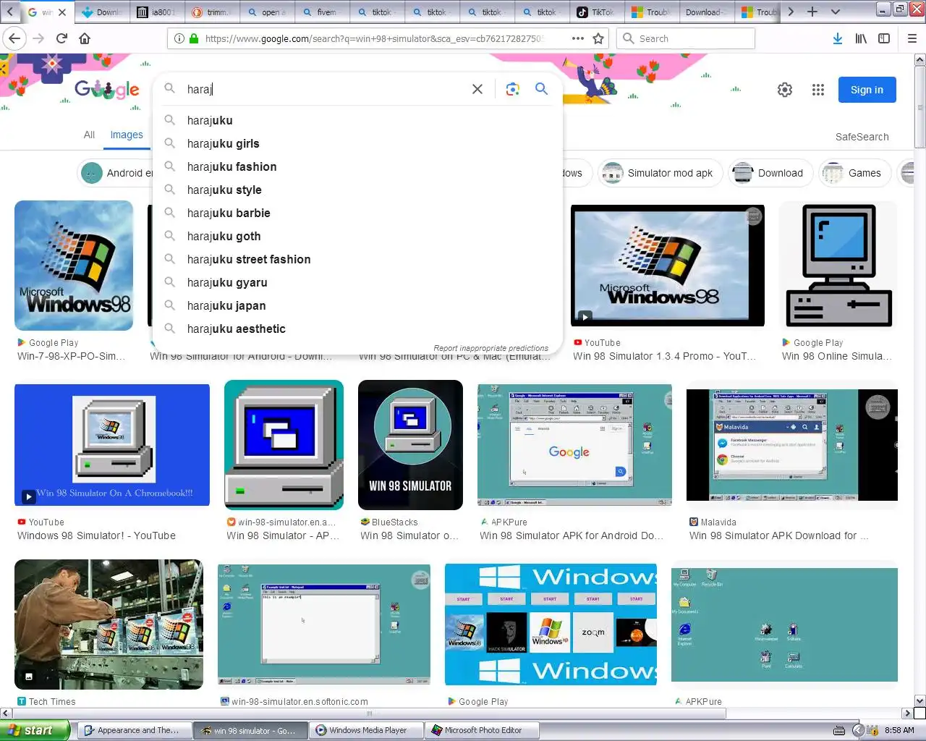Open the Firefox hamburger menu
The height and width of the screenshot is (741, 926).
point(912,38)
